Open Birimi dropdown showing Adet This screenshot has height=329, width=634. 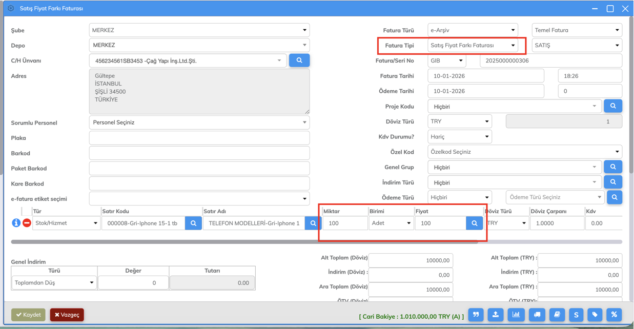[391, 223]
